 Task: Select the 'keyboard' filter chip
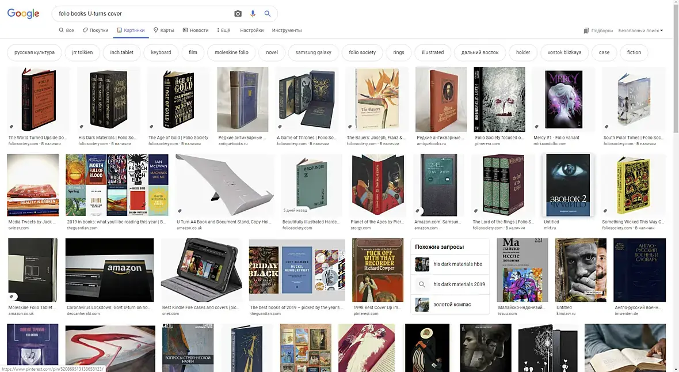point(161,52)
